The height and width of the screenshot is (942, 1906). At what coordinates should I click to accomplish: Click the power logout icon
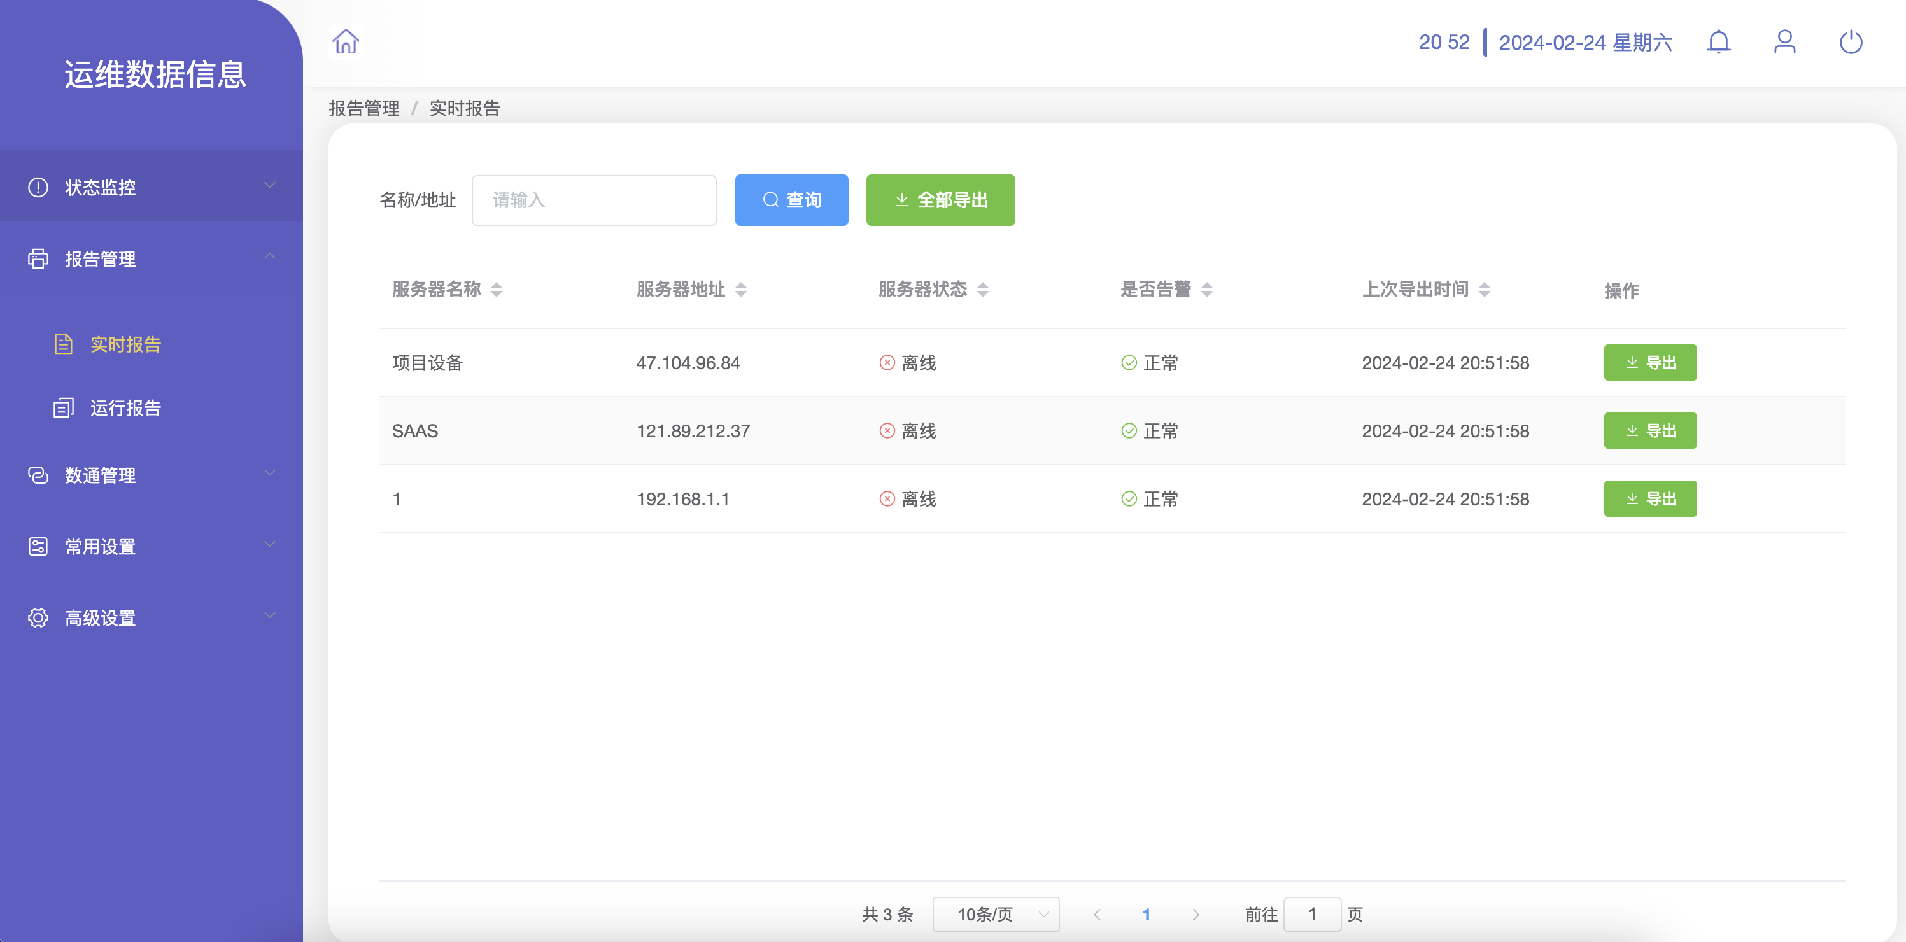point(1851,41)
